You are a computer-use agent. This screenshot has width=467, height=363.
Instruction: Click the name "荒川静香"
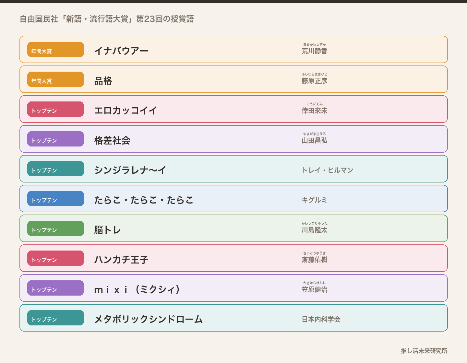coord(315,51)
